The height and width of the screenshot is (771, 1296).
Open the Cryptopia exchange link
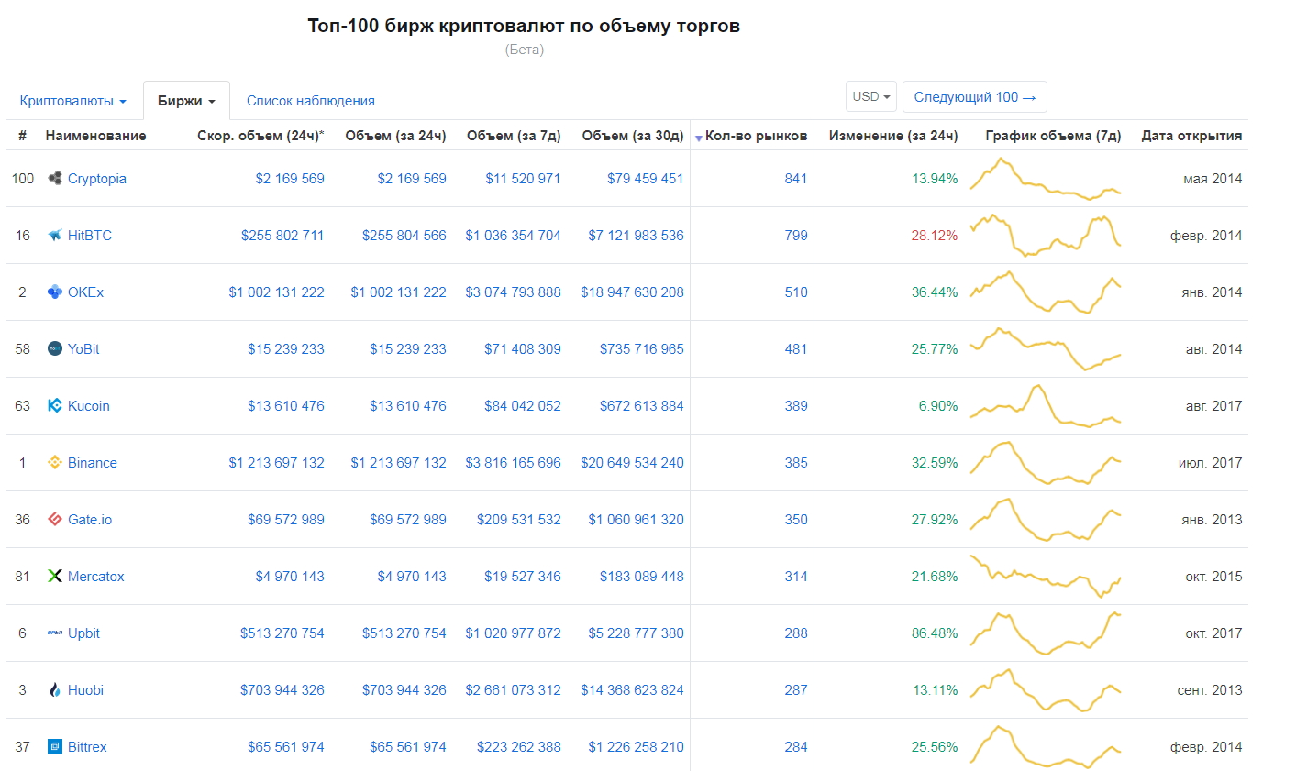[x=97, y=179]
